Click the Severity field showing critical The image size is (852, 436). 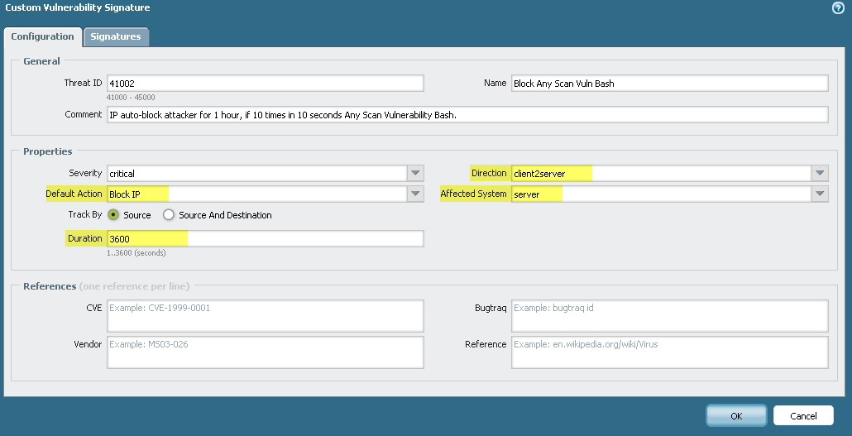(256, 174)
